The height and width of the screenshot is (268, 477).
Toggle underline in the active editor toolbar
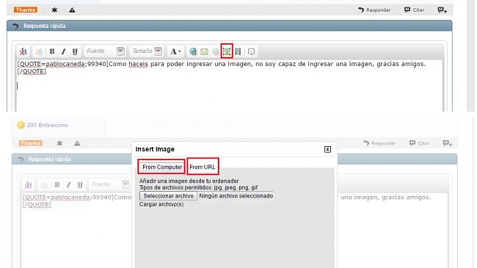[x=75, y=51]
